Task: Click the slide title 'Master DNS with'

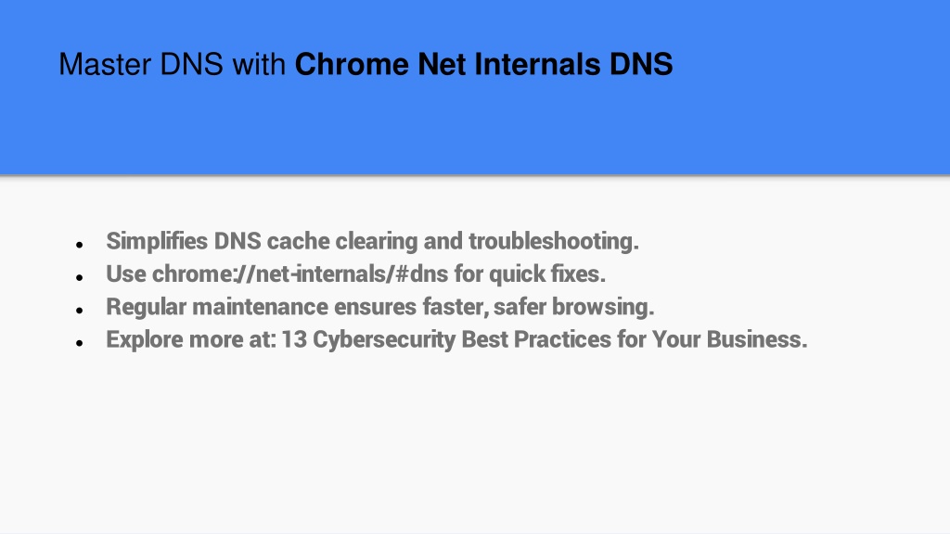Action: click(172, 64)
